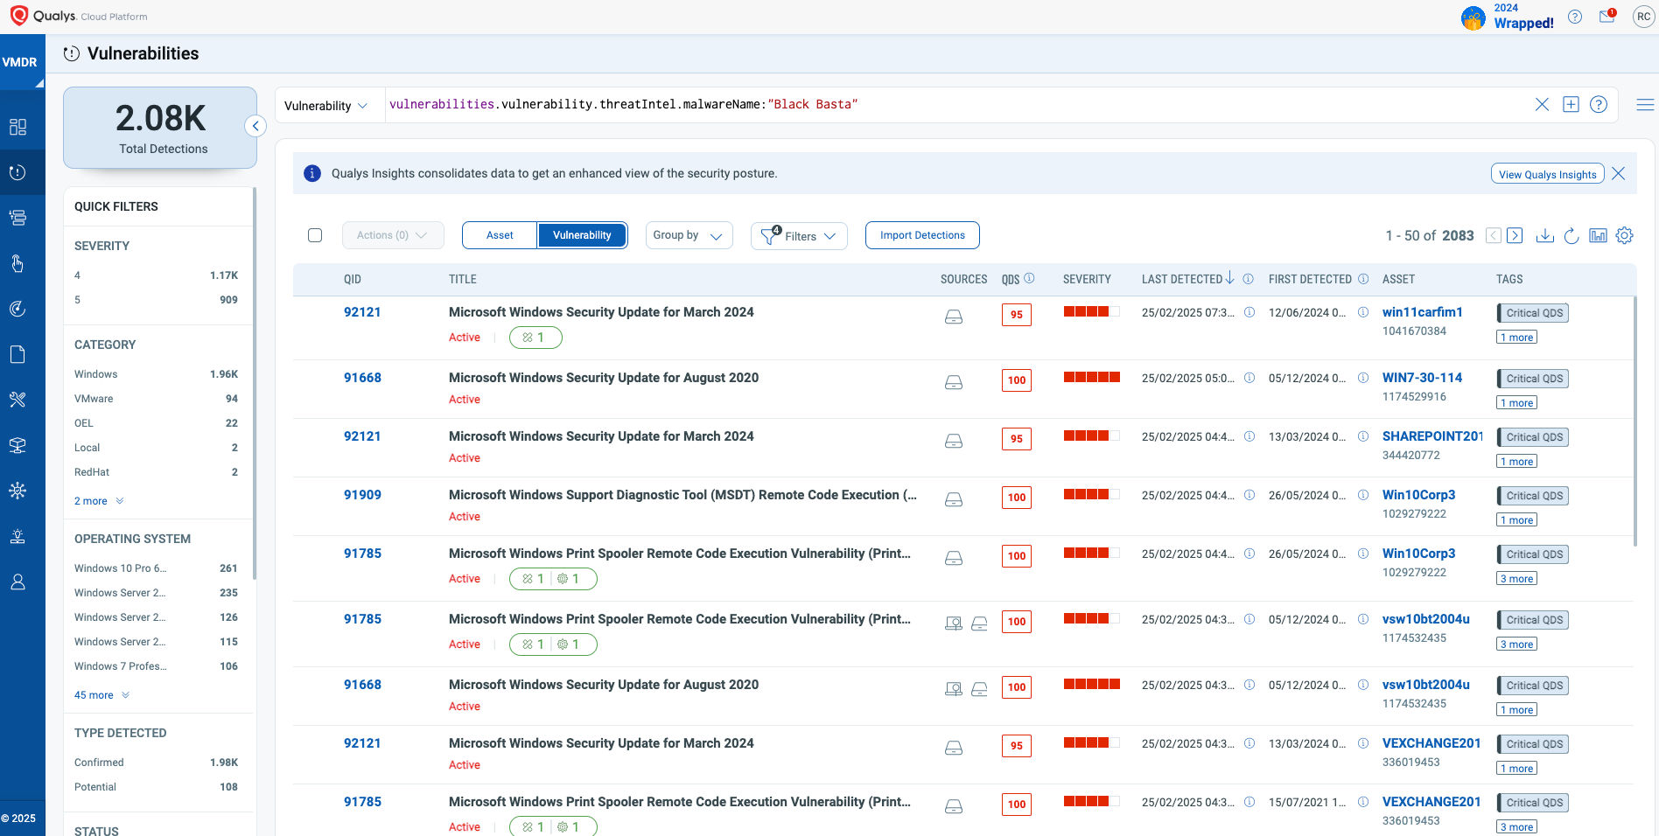The width and height of the screenshot is (1659, 836).
Task: Expand 3 more tags for vsw10bt2004u
Action: [1516, 644]
